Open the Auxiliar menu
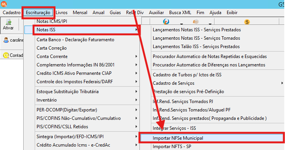The width and height of the screenshot is (285, 150). click(156, 13)
